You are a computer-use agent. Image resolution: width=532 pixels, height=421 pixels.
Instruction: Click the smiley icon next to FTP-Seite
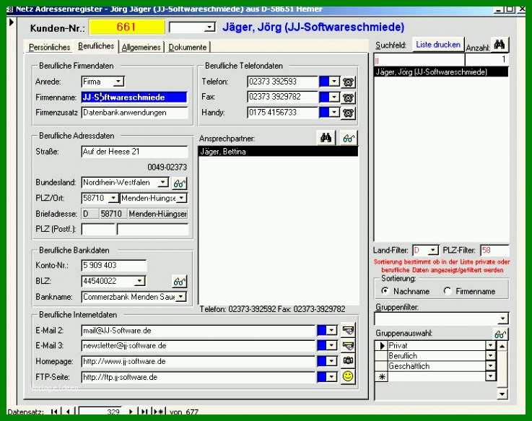tap(348, 376)
